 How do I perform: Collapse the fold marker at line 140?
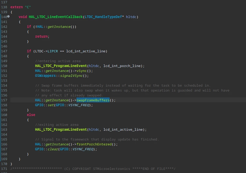pos(9,16)
